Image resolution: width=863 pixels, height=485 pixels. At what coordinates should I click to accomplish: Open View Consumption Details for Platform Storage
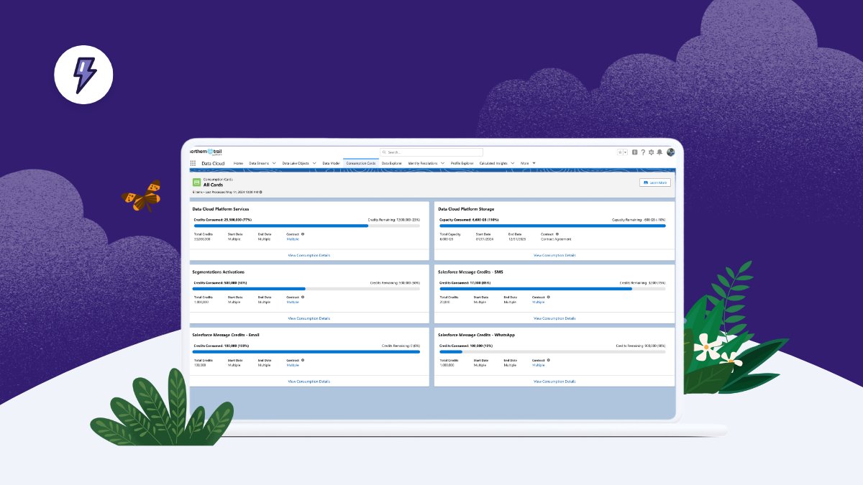[x=554, y=255]
